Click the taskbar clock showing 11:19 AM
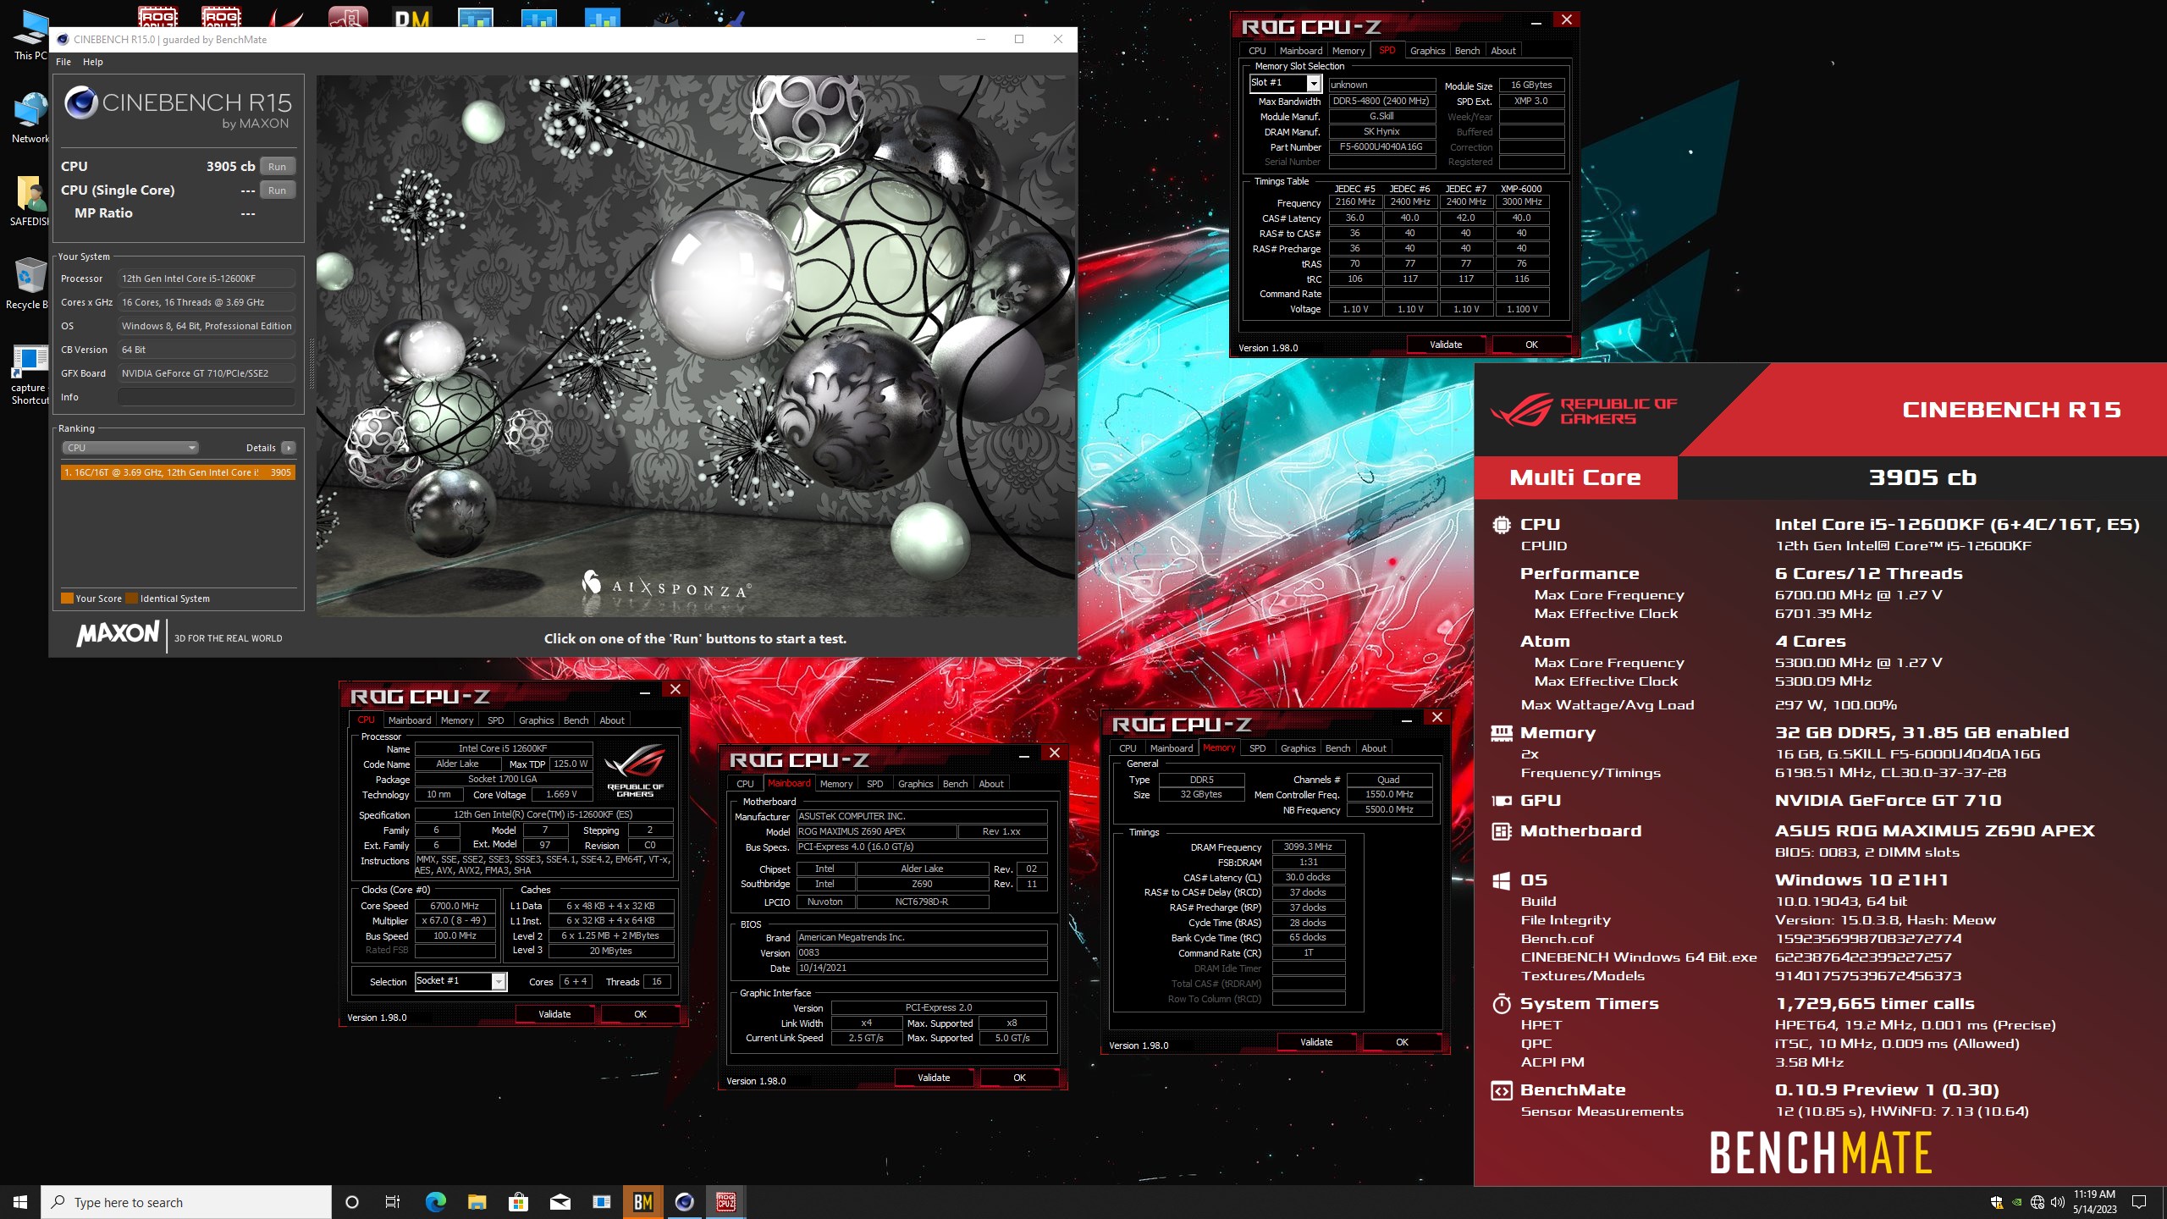 [2094, 1202]
